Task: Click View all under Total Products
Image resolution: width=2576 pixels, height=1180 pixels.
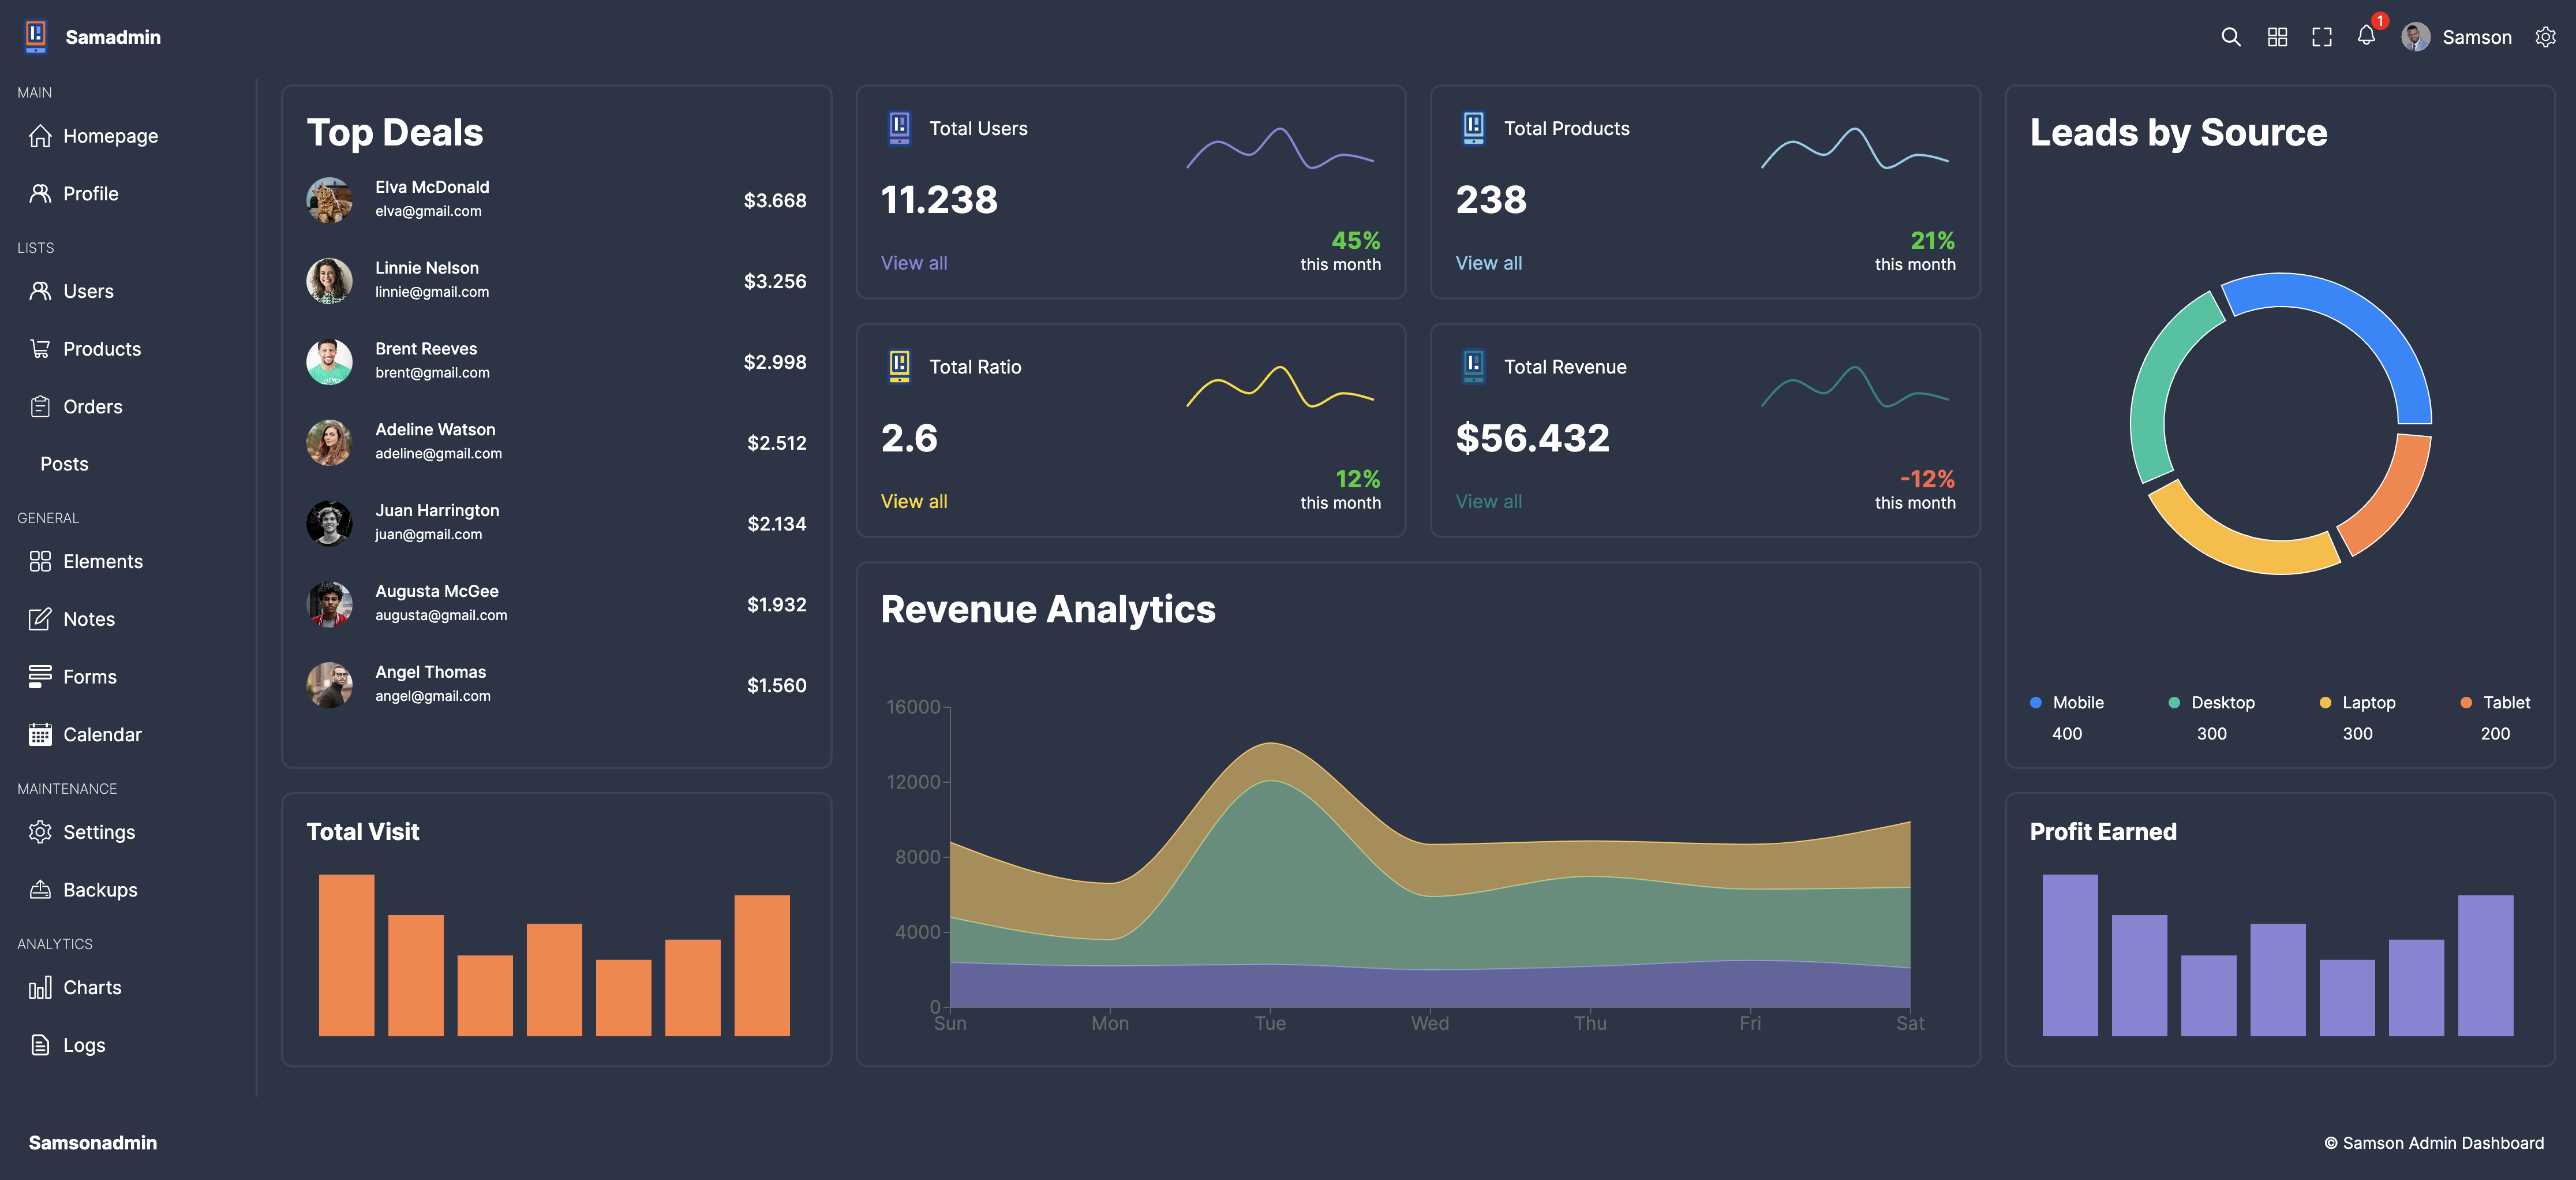Action: [1488, 263]
